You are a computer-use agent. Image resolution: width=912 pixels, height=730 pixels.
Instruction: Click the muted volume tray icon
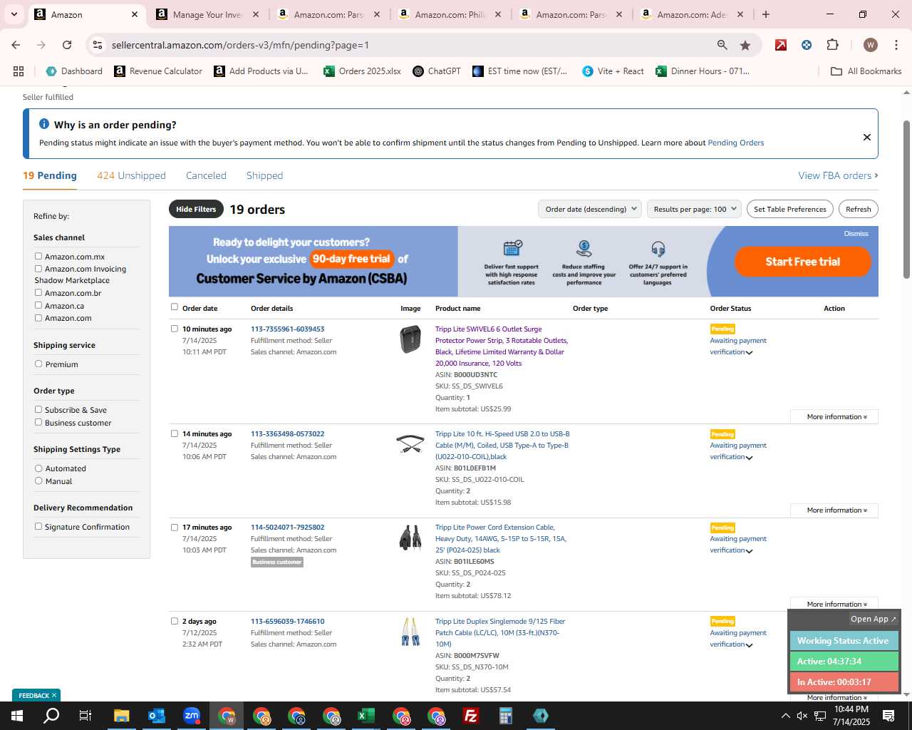(802, 716)
